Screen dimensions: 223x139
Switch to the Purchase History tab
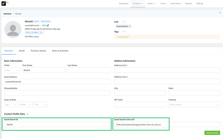click(x=38, y=51)
